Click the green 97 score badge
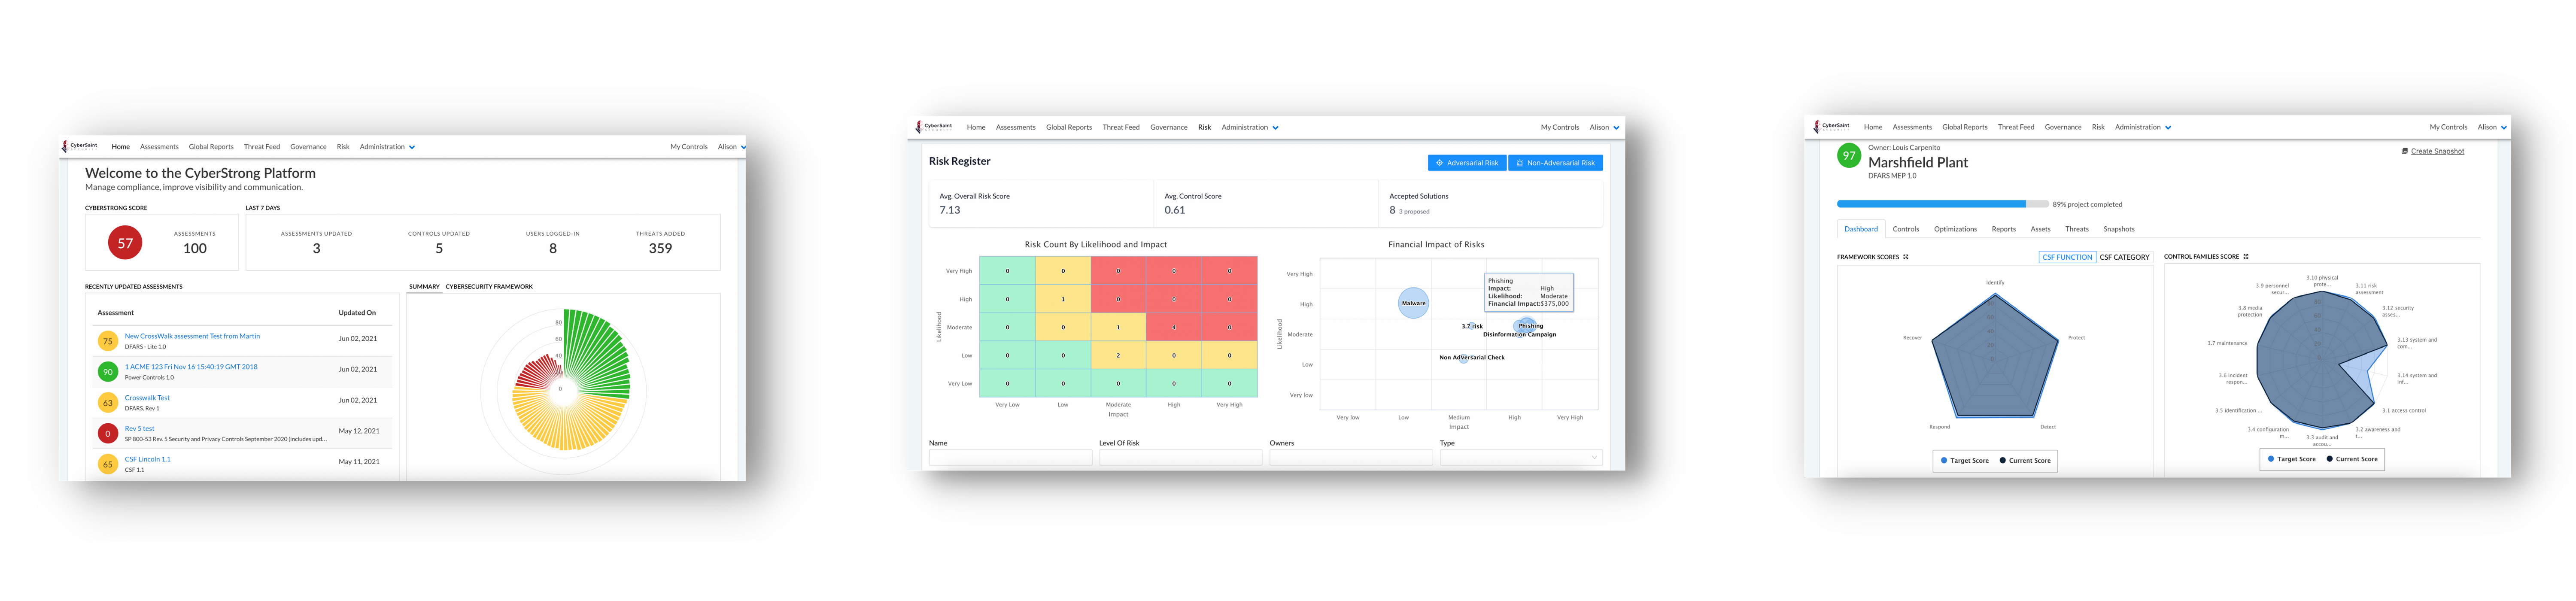 pos(1849,156)
